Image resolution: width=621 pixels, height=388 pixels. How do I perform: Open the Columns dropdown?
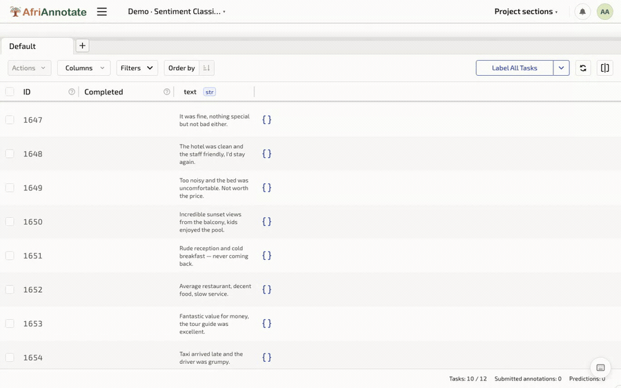[x=83, y=68]
